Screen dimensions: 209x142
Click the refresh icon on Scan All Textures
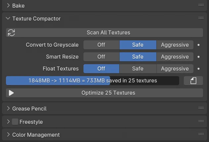coord(11,33)
